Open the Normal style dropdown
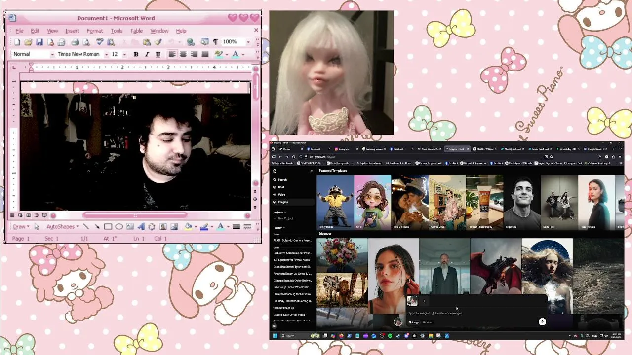632x355 pixels. (52, 54)
